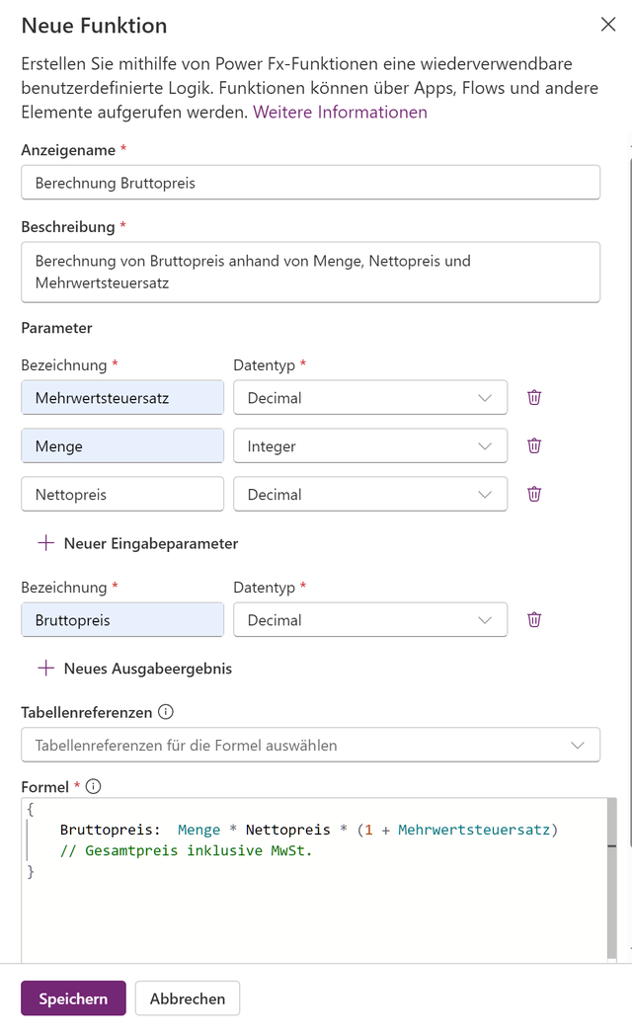Delete the Mehrwertsteuersatz parameter row
This screenshot has width=632, height=1036.
pyautogui.click(x=534, y=397)
